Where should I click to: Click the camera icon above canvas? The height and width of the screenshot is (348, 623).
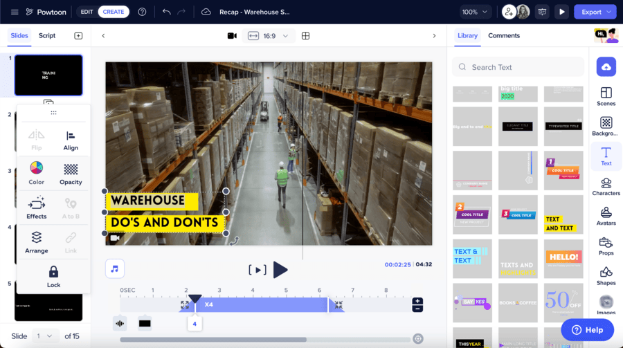(232, 36)
